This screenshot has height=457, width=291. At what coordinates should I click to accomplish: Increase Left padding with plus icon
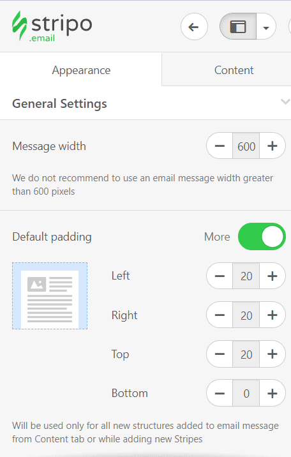272,276
